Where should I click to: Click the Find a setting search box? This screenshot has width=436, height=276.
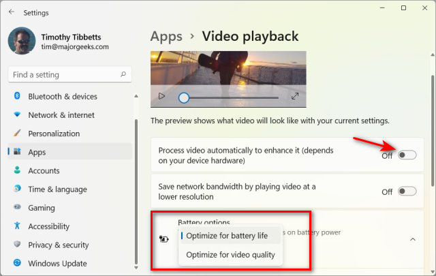pyautogui.click(x=69, y=74)
